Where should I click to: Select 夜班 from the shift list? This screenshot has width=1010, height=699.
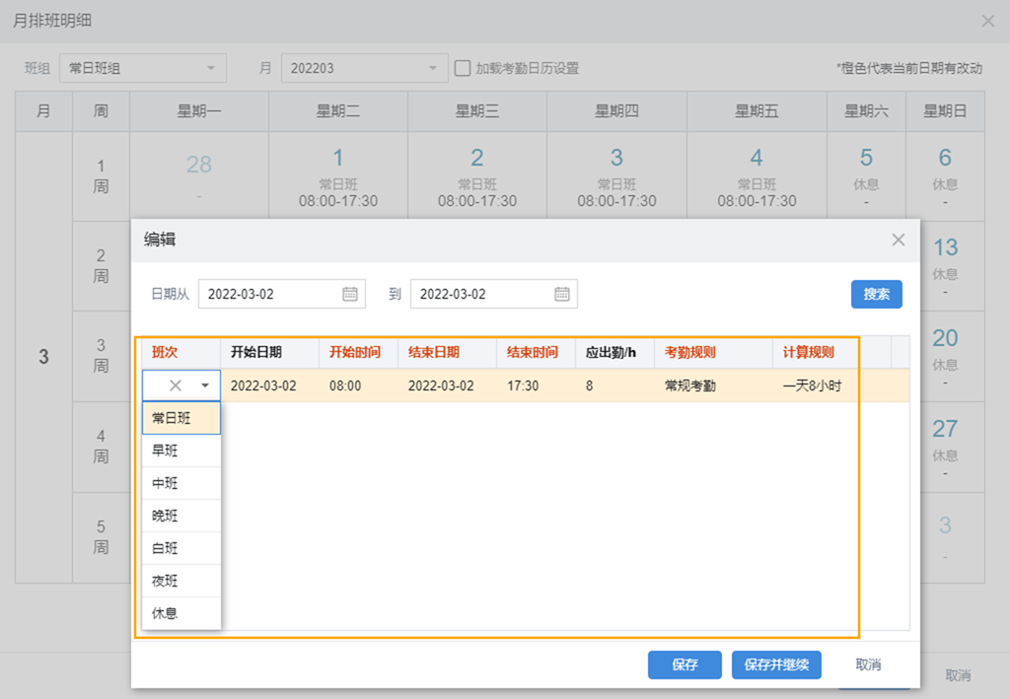[181, 582]
